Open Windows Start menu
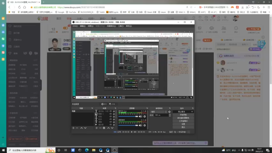272x153 pixels. pos(3,150)
